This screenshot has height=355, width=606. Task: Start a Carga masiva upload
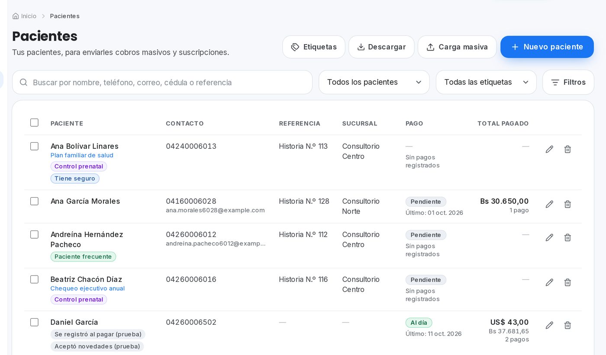tap(457, 47)
